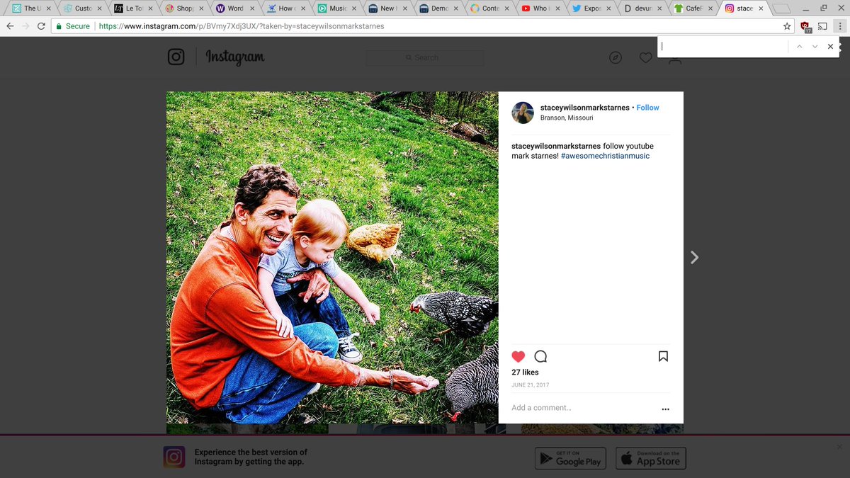Open Chrome three-dot menu
850x478 pixels.
840,26
